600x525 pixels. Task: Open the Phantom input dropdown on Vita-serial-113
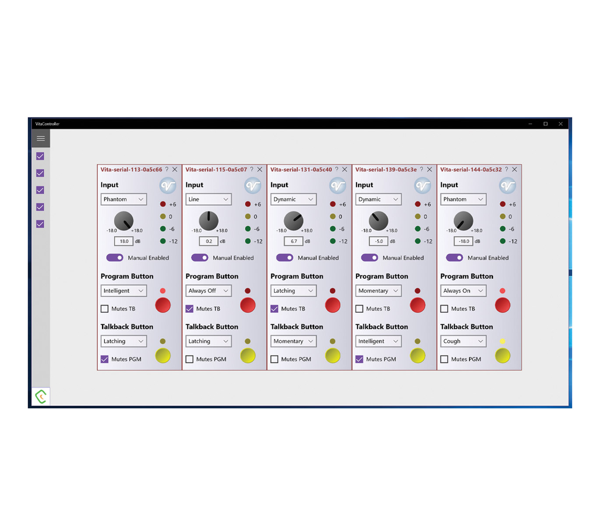(x=123, y=199)
